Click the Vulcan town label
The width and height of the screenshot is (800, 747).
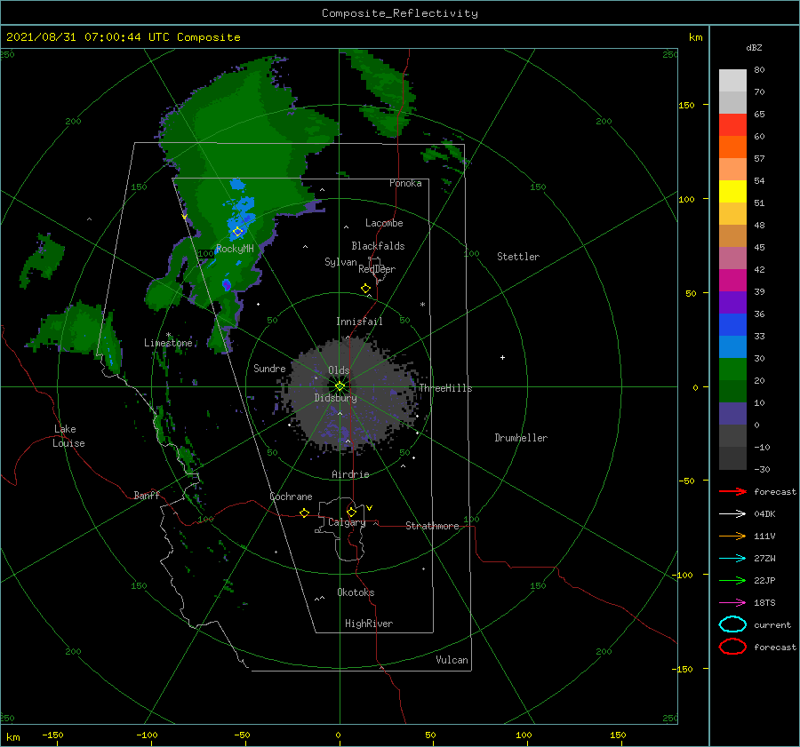click(452, 660)
